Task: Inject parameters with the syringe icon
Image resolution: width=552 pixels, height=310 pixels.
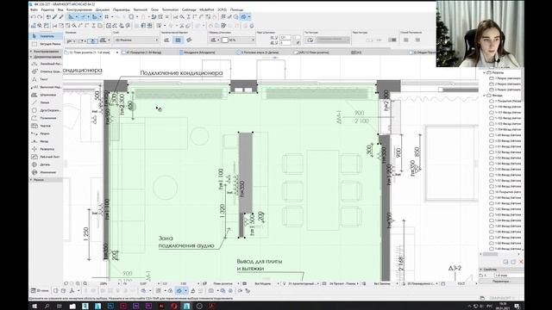Action: (61, 16)
